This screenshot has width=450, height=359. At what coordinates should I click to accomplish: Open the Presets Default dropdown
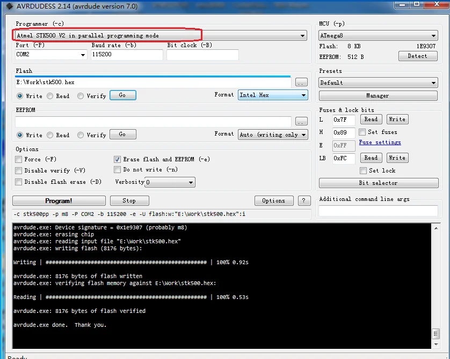click(x=378, y=83)
